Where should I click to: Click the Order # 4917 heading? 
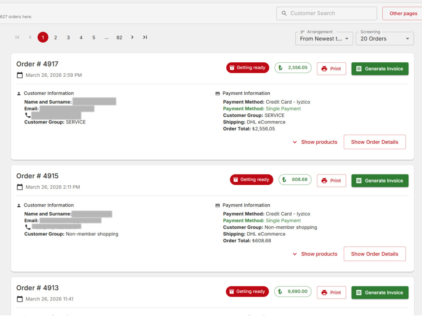(38, 64)
